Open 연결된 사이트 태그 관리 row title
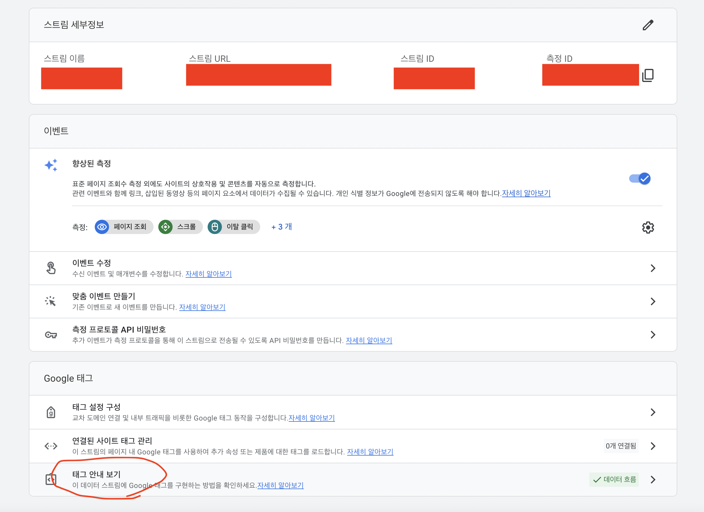 [112, 441]
